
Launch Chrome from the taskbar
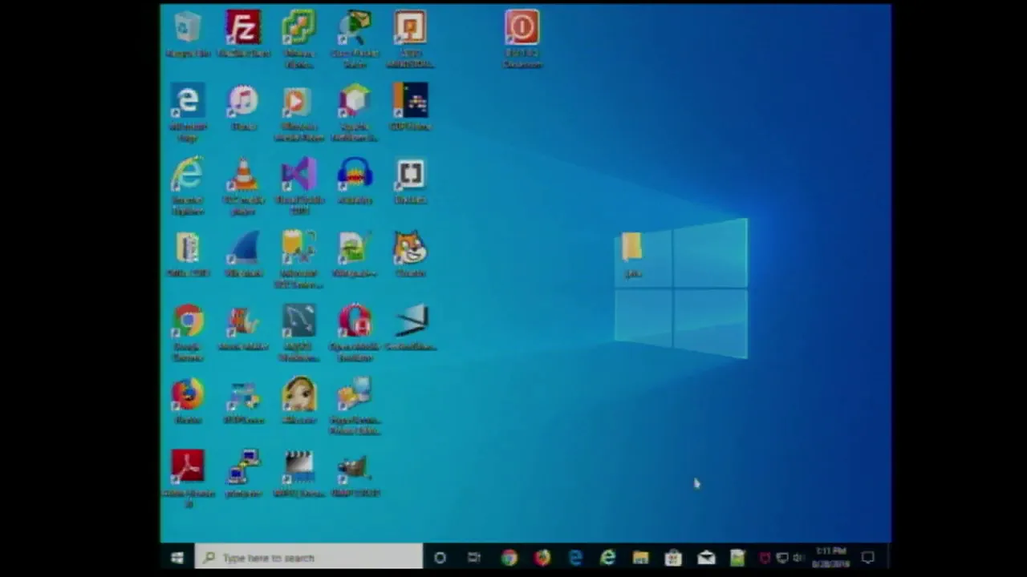coord(509,558)
